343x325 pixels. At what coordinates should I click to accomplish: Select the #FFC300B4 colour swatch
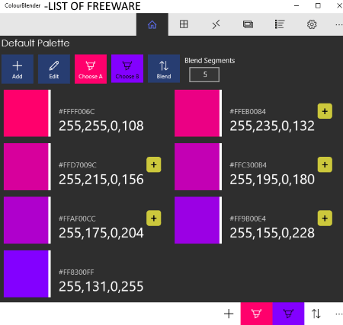tap(198, 167)
